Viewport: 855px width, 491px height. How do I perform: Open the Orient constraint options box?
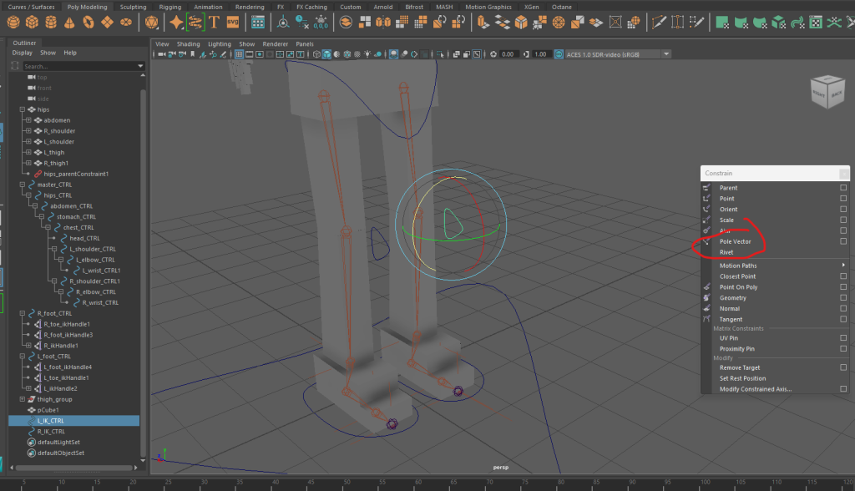pyautogui.click(x=843, y=209)
